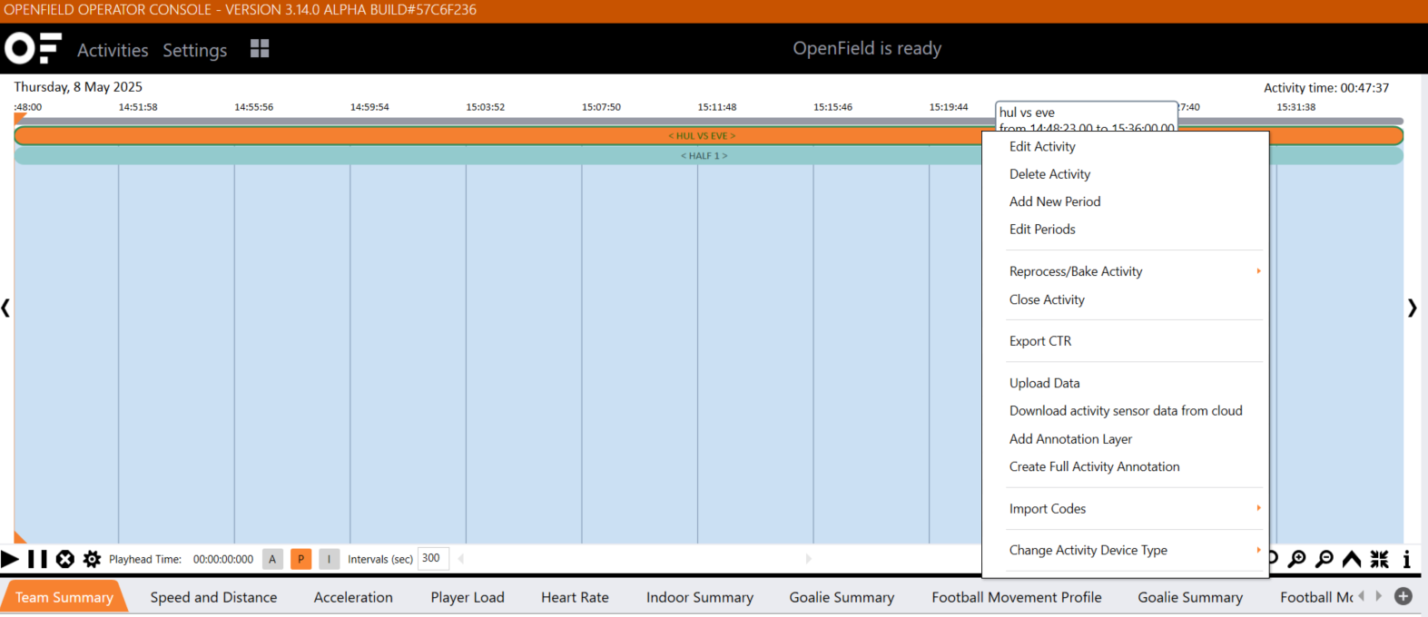1428x617 pixels.
Task: Start playback with the play button
Action: [10, 559]
